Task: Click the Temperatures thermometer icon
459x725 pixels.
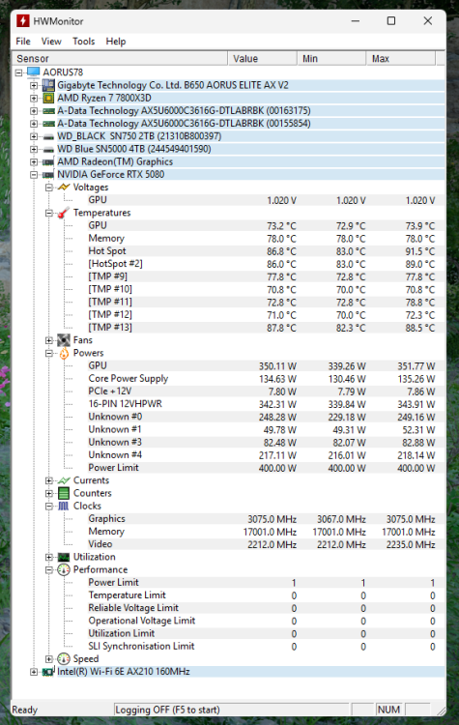Action: (64, 213)
